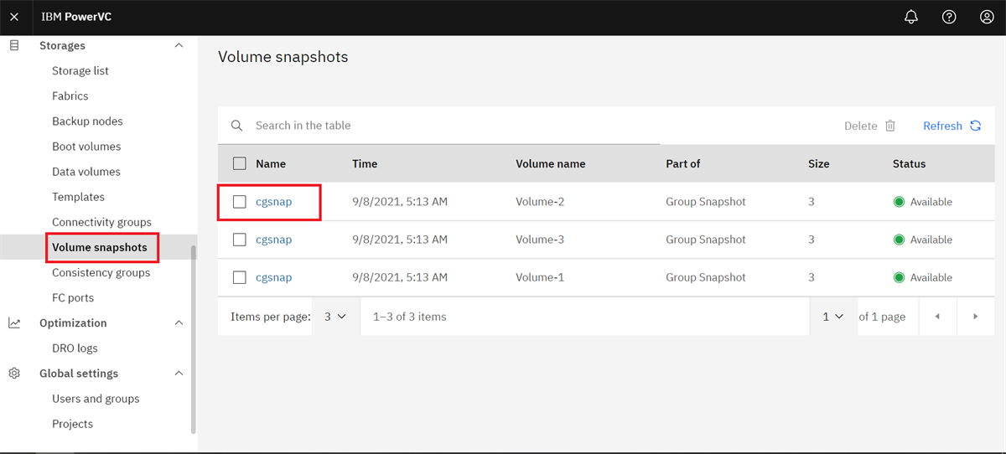Click green Available status icon for Volume-2
The image size is (1006, 454).
(899, 202)
